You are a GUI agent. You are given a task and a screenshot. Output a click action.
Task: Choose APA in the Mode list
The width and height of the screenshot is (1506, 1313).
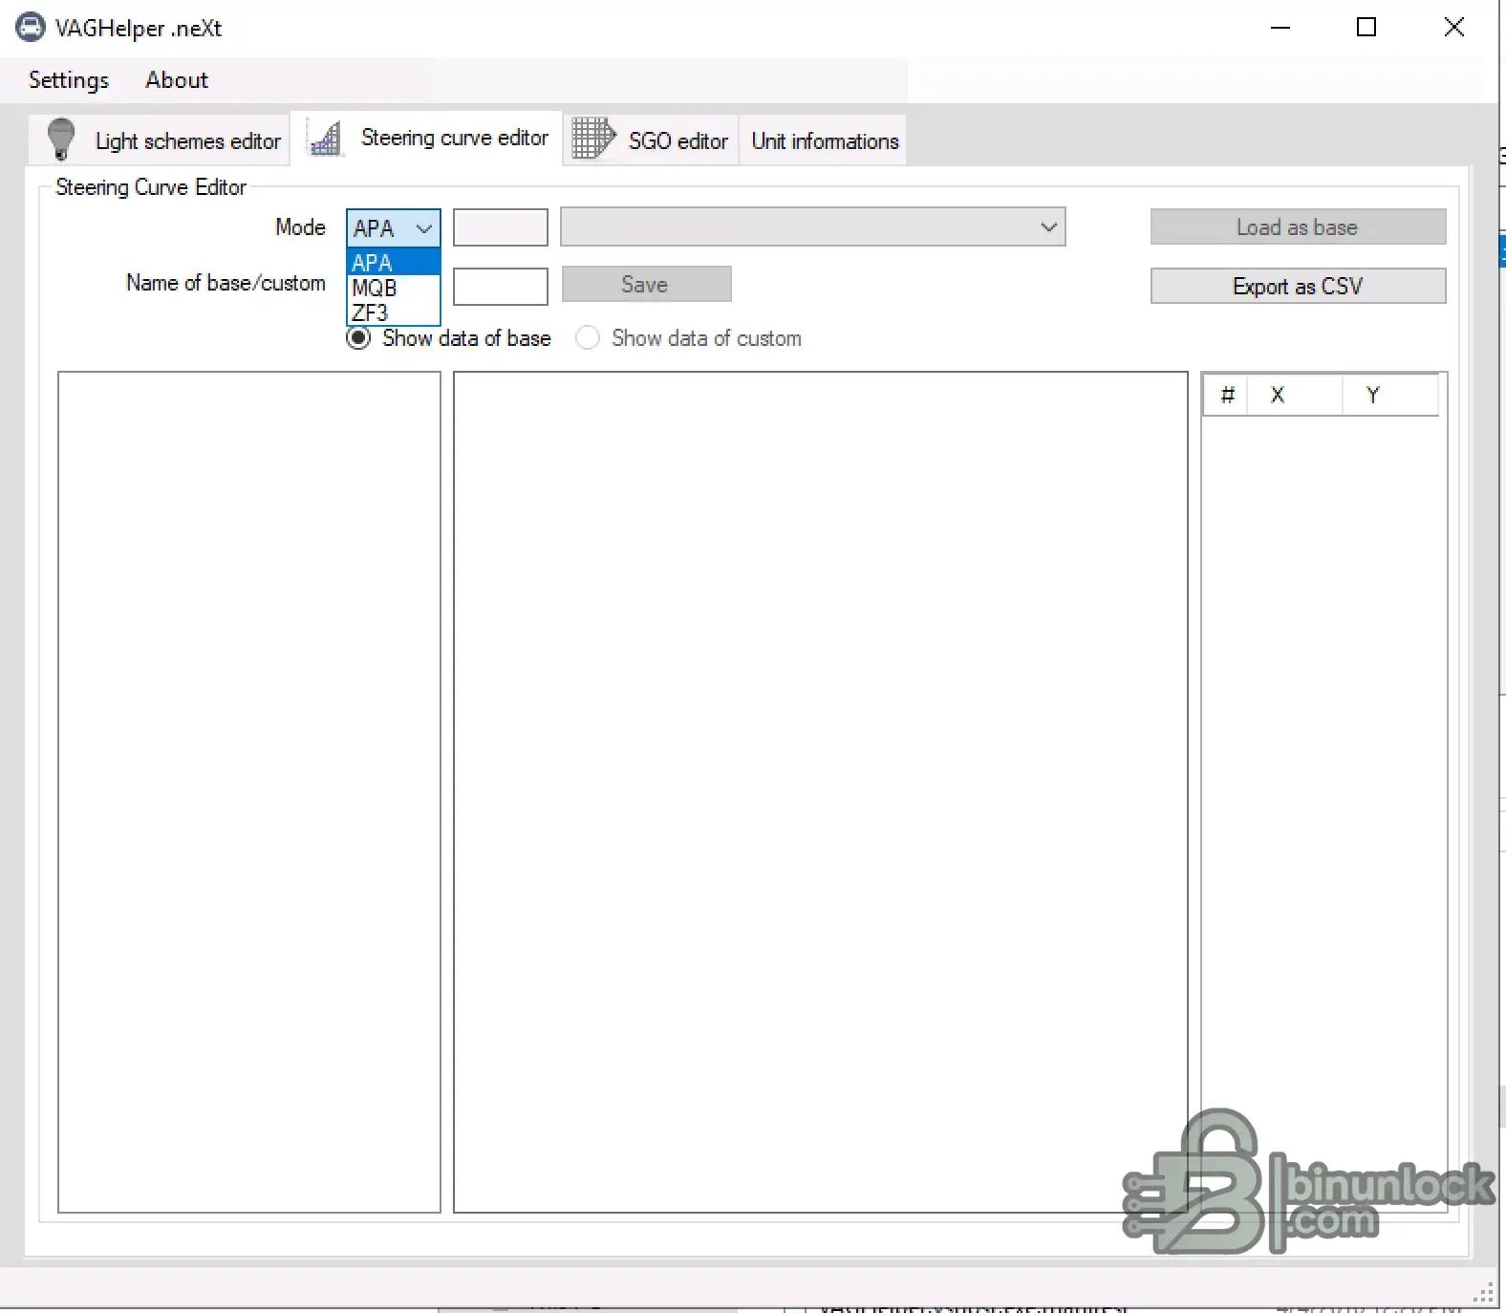coord(393,263)
